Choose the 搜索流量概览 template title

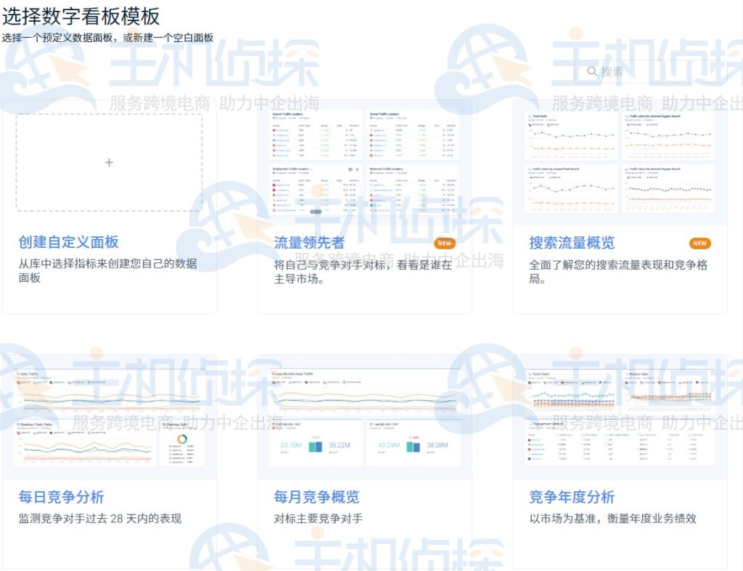(x=572, y=243)
